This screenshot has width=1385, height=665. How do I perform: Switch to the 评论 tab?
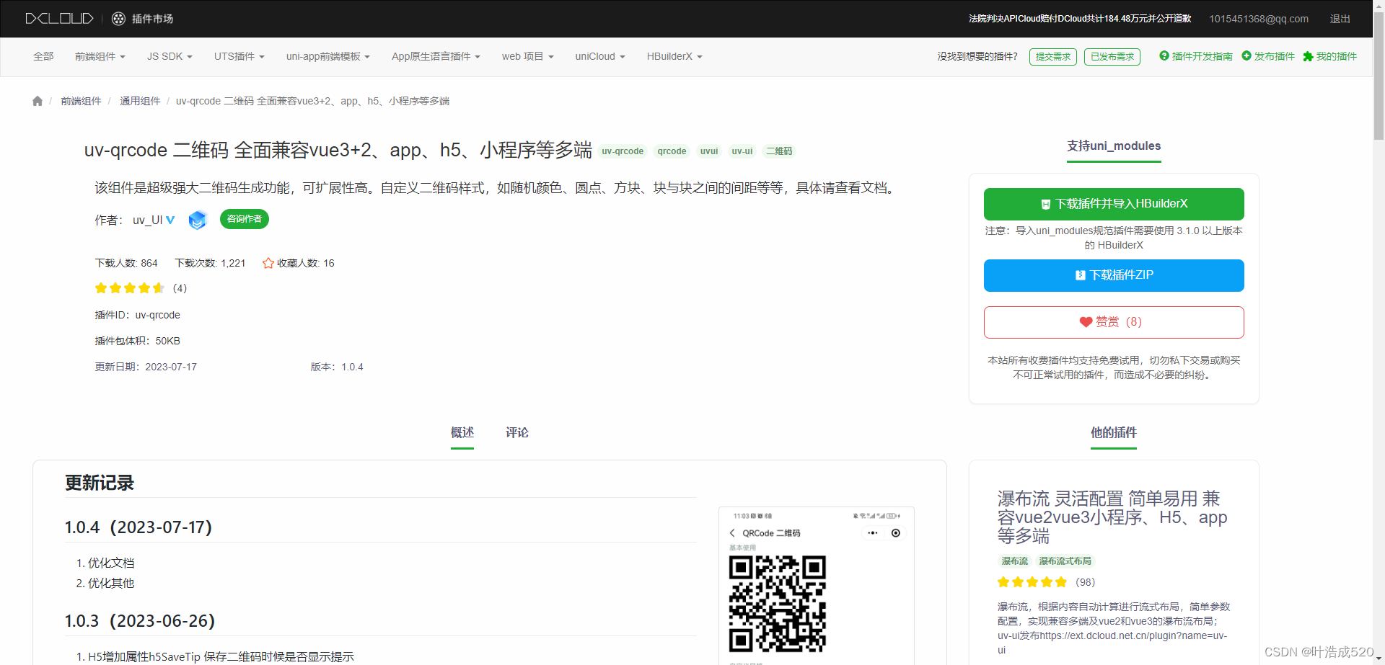tap(517, 432)
